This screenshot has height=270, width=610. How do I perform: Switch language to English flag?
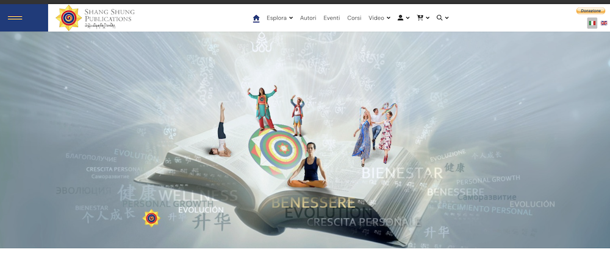[604, 23]
